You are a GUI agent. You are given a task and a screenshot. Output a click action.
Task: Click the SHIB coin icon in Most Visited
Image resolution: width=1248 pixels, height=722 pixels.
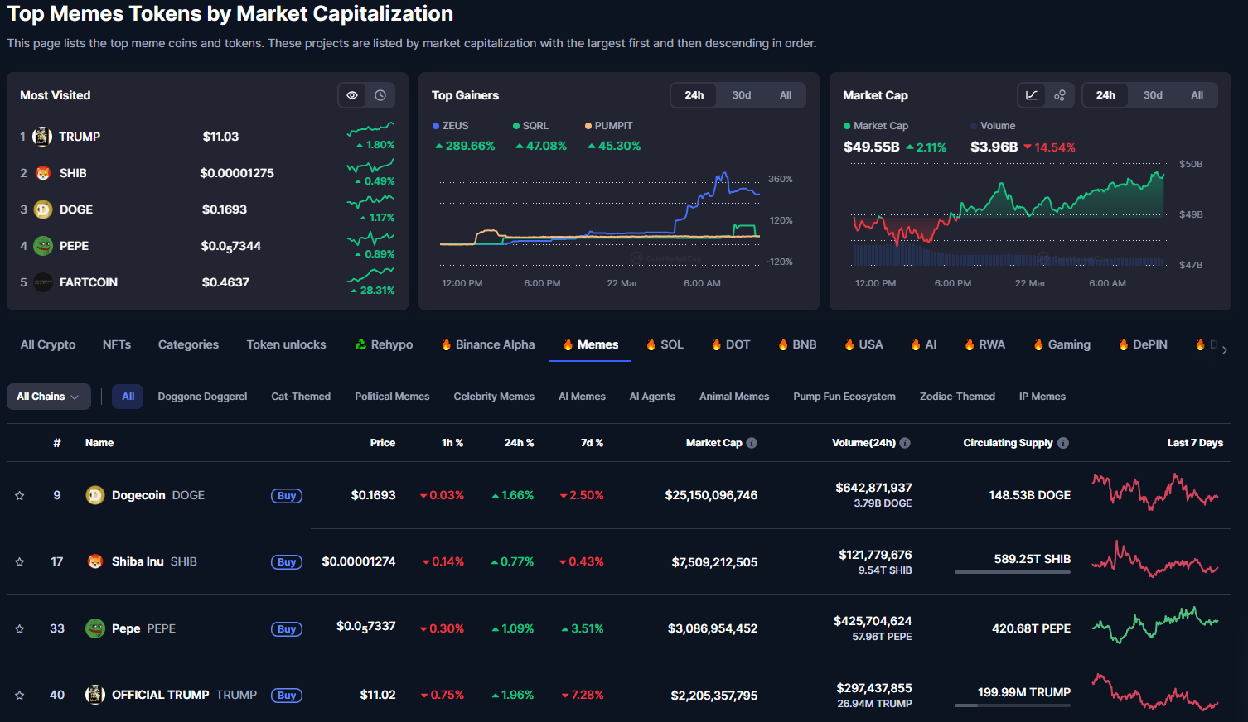43,173
